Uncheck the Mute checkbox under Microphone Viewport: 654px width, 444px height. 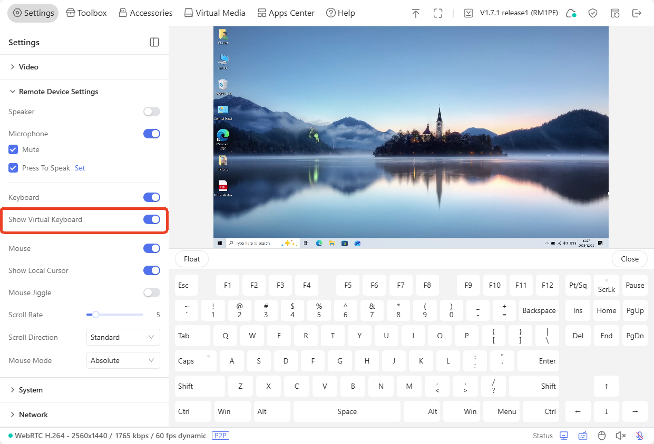(13, 149)
